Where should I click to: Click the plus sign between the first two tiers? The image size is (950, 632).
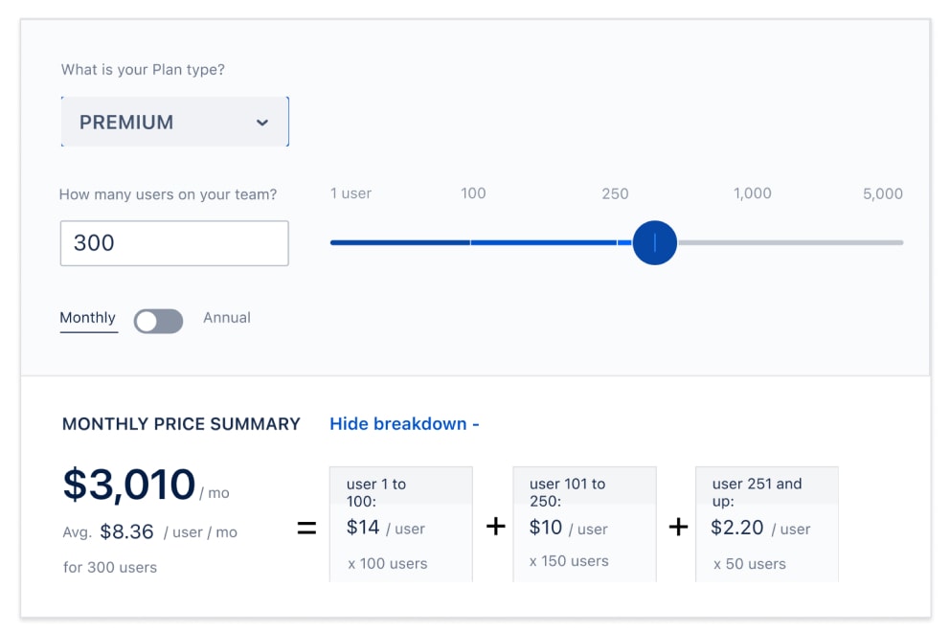[495, 527]
